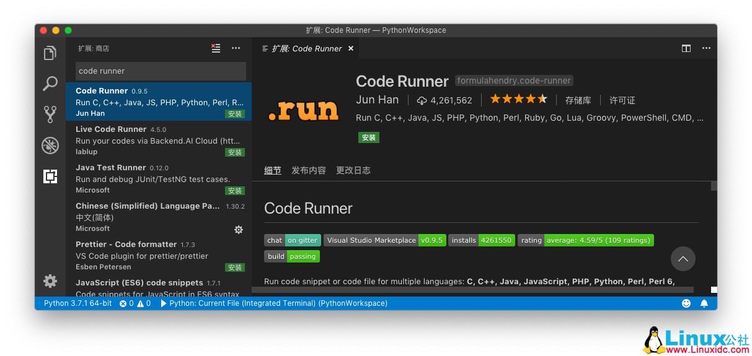Clear extension search results icon

pyautogui.click(x=216, y=48)
